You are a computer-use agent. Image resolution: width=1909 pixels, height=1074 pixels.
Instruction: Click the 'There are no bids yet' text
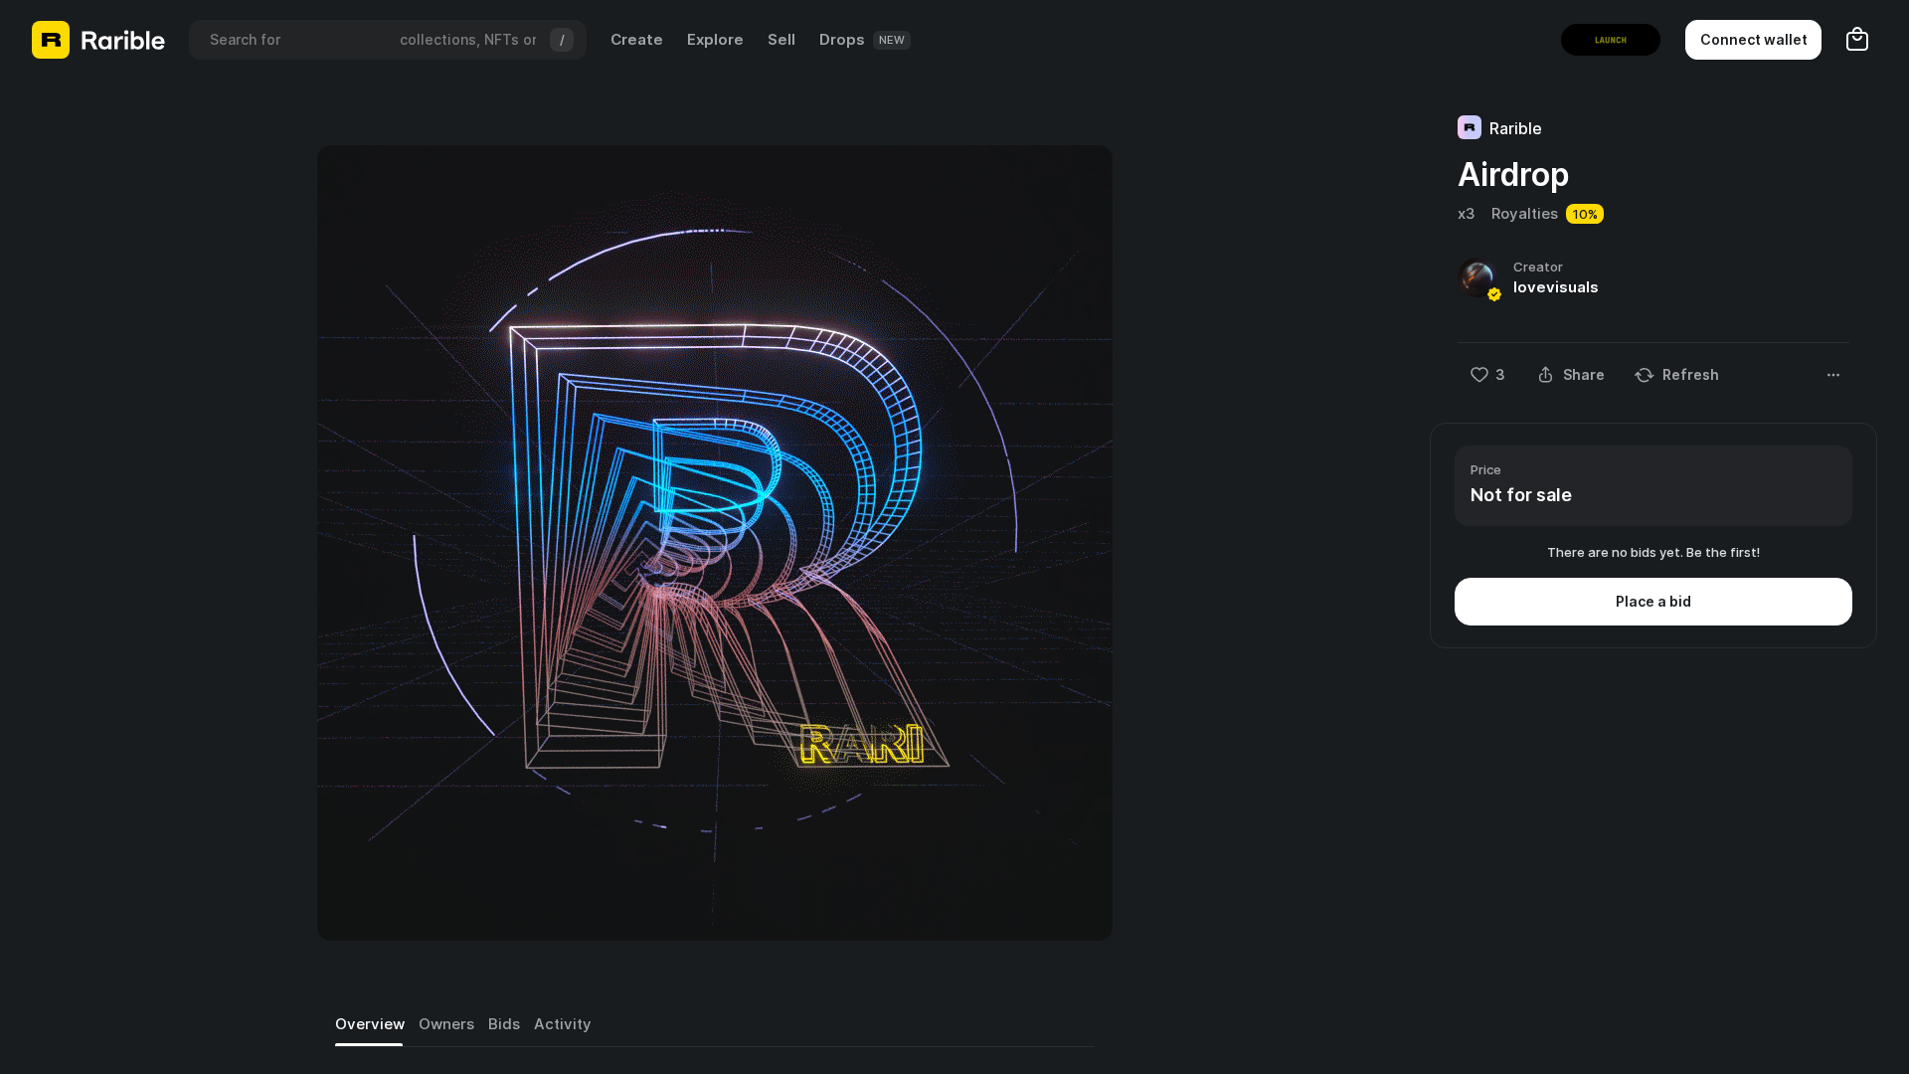tap(1653, 552)
